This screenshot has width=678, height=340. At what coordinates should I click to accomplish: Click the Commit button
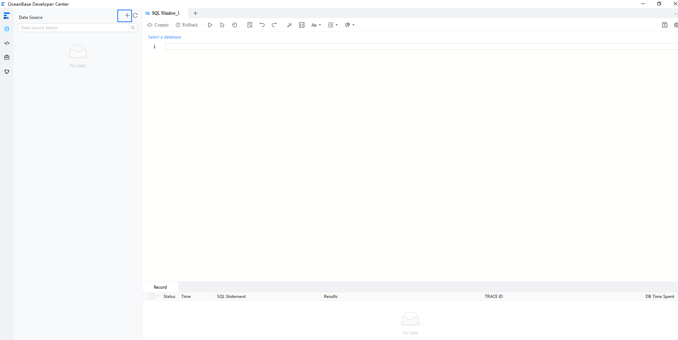pyautogui.click(x=158, y=25)
